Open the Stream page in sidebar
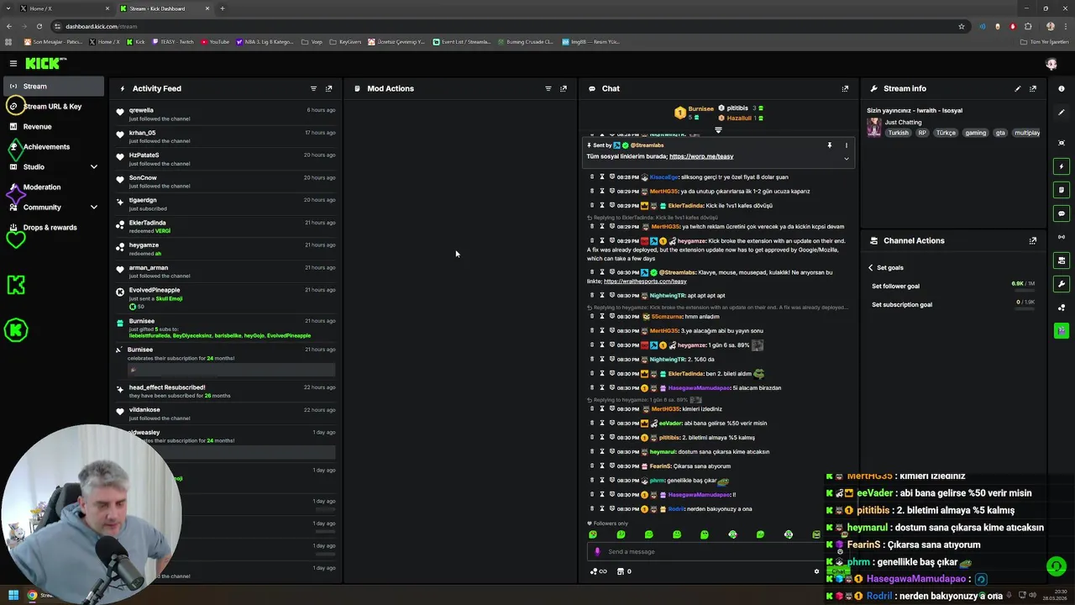Screen dimensions: 1075x605 pyautogui.click(x=54, y=87)
